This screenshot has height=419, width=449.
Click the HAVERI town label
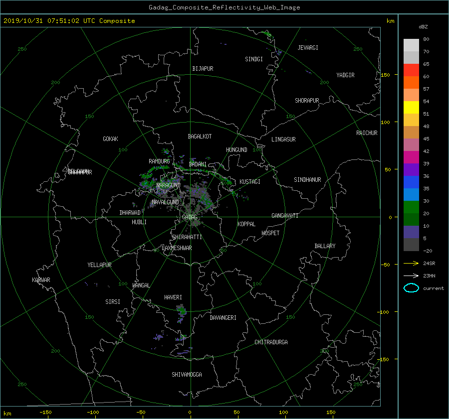(x=173, y=297)
